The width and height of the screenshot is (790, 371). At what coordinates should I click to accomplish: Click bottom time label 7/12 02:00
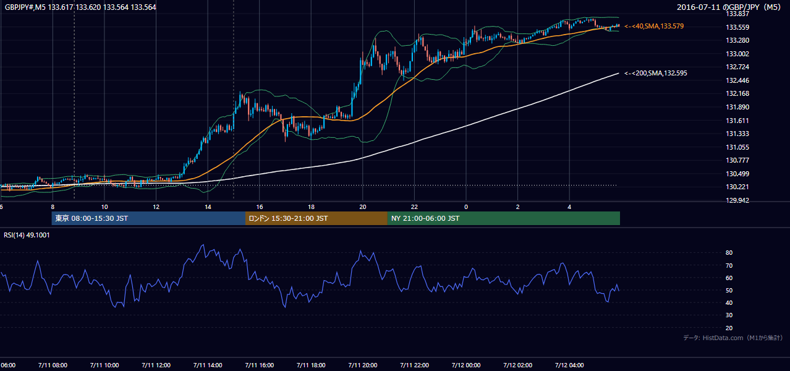[x=518, y=365]
